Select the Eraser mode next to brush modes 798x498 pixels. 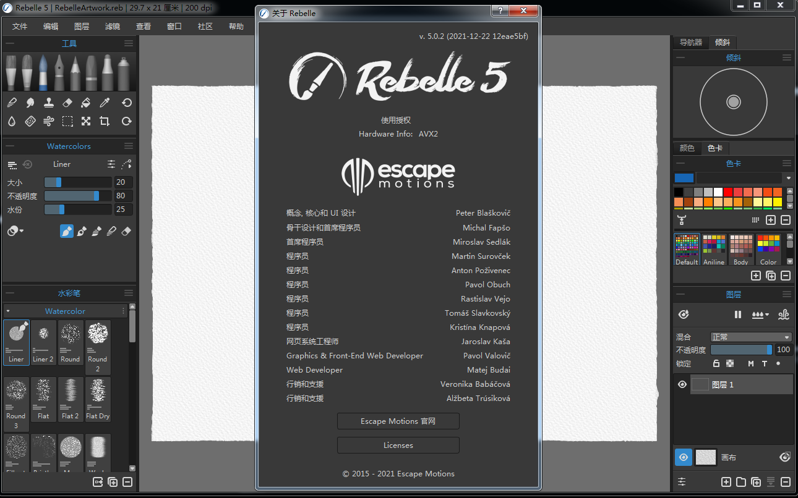tap(127, 230)
